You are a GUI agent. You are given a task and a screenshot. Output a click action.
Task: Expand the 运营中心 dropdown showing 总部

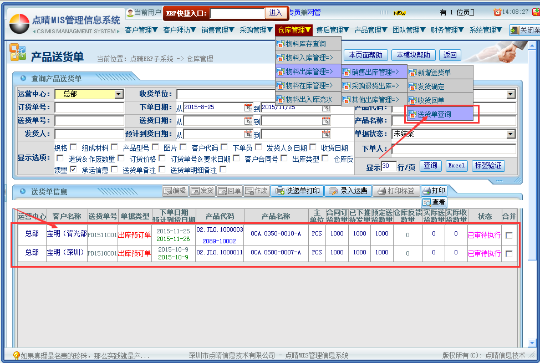point(119,94)
